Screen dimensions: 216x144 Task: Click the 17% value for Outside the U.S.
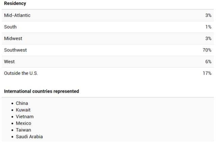click(207, 73)
